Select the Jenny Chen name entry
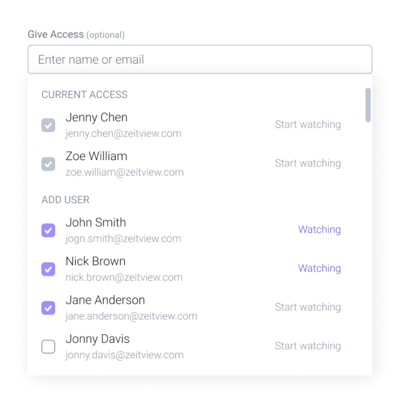 [97, 118]
